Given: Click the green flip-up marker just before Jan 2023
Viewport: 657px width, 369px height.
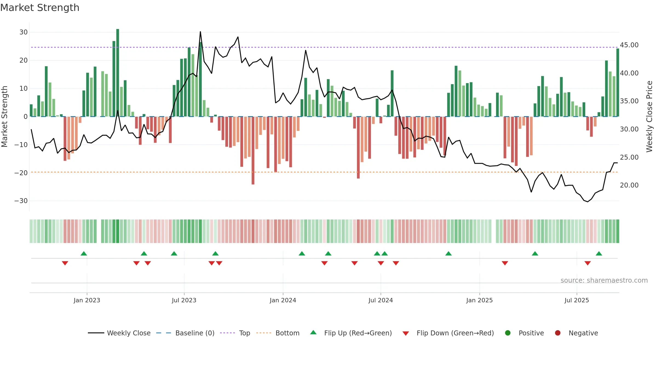Looking at the screenshot, I should click(84, 253).
